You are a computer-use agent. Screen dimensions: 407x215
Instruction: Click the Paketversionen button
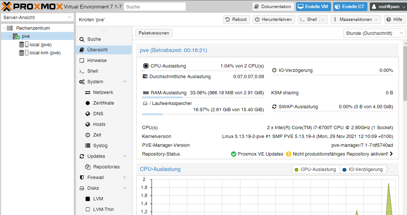[154, 33]
